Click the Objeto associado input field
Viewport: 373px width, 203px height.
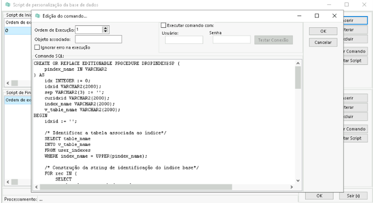[x=98, y=39]
